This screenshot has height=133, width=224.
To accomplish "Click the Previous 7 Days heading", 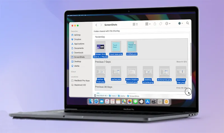I will (103, 62).
